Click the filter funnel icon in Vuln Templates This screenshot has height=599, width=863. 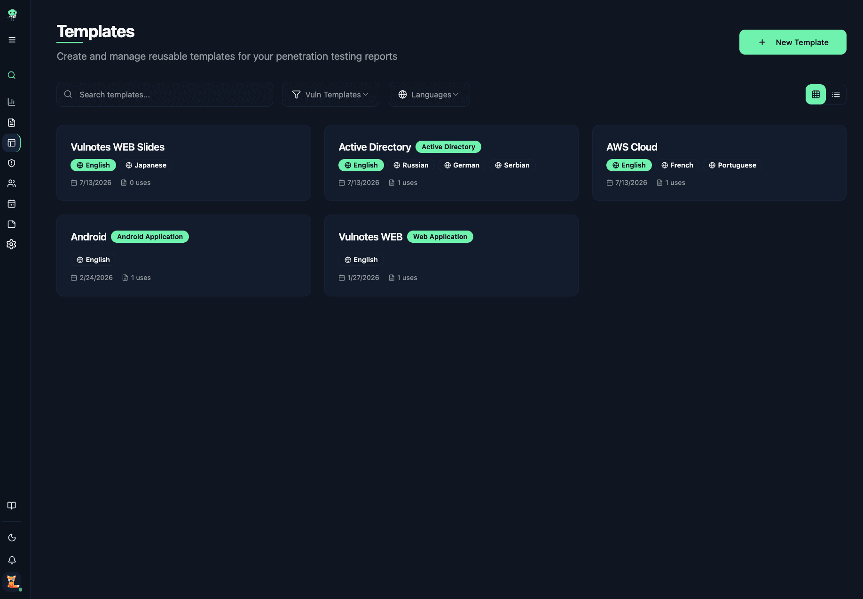296,95
